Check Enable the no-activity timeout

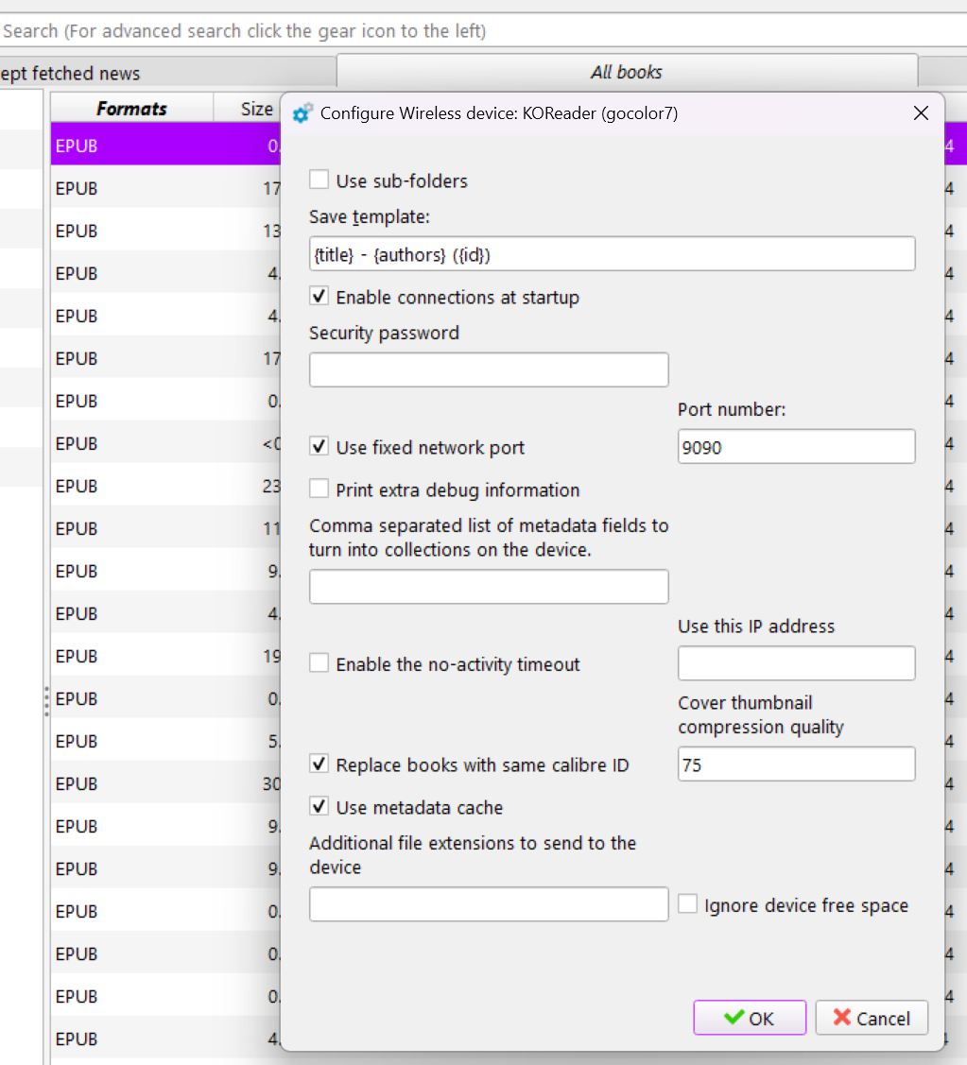click(x=319, y=664)
